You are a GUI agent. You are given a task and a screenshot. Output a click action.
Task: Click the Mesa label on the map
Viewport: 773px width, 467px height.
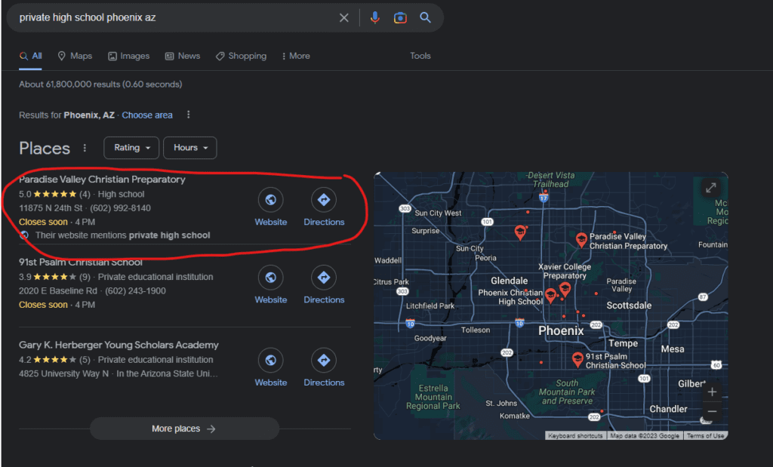673,349
